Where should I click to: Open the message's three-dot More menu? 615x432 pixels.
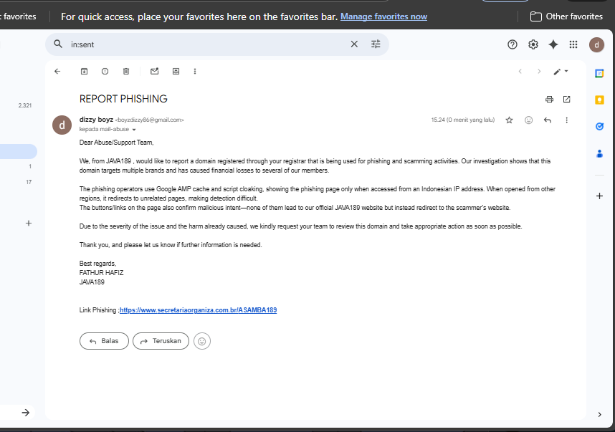coord(566,120)
